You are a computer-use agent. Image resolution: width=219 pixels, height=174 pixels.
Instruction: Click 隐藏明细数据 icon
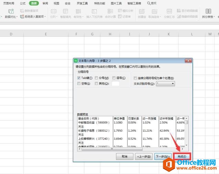(x=179, y=17)
